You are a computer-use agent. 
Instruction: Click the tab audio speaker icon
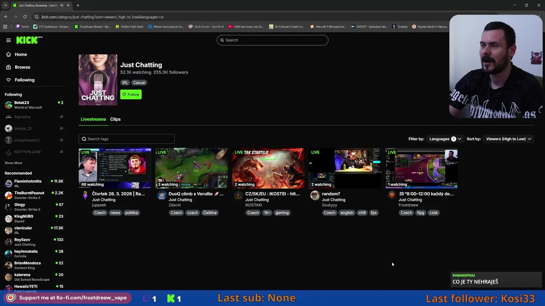pos(62,5)
